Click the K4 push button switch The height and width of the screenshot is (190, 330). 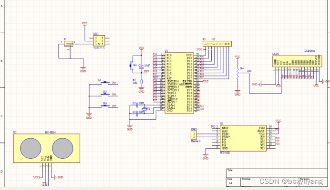[105, 106]
